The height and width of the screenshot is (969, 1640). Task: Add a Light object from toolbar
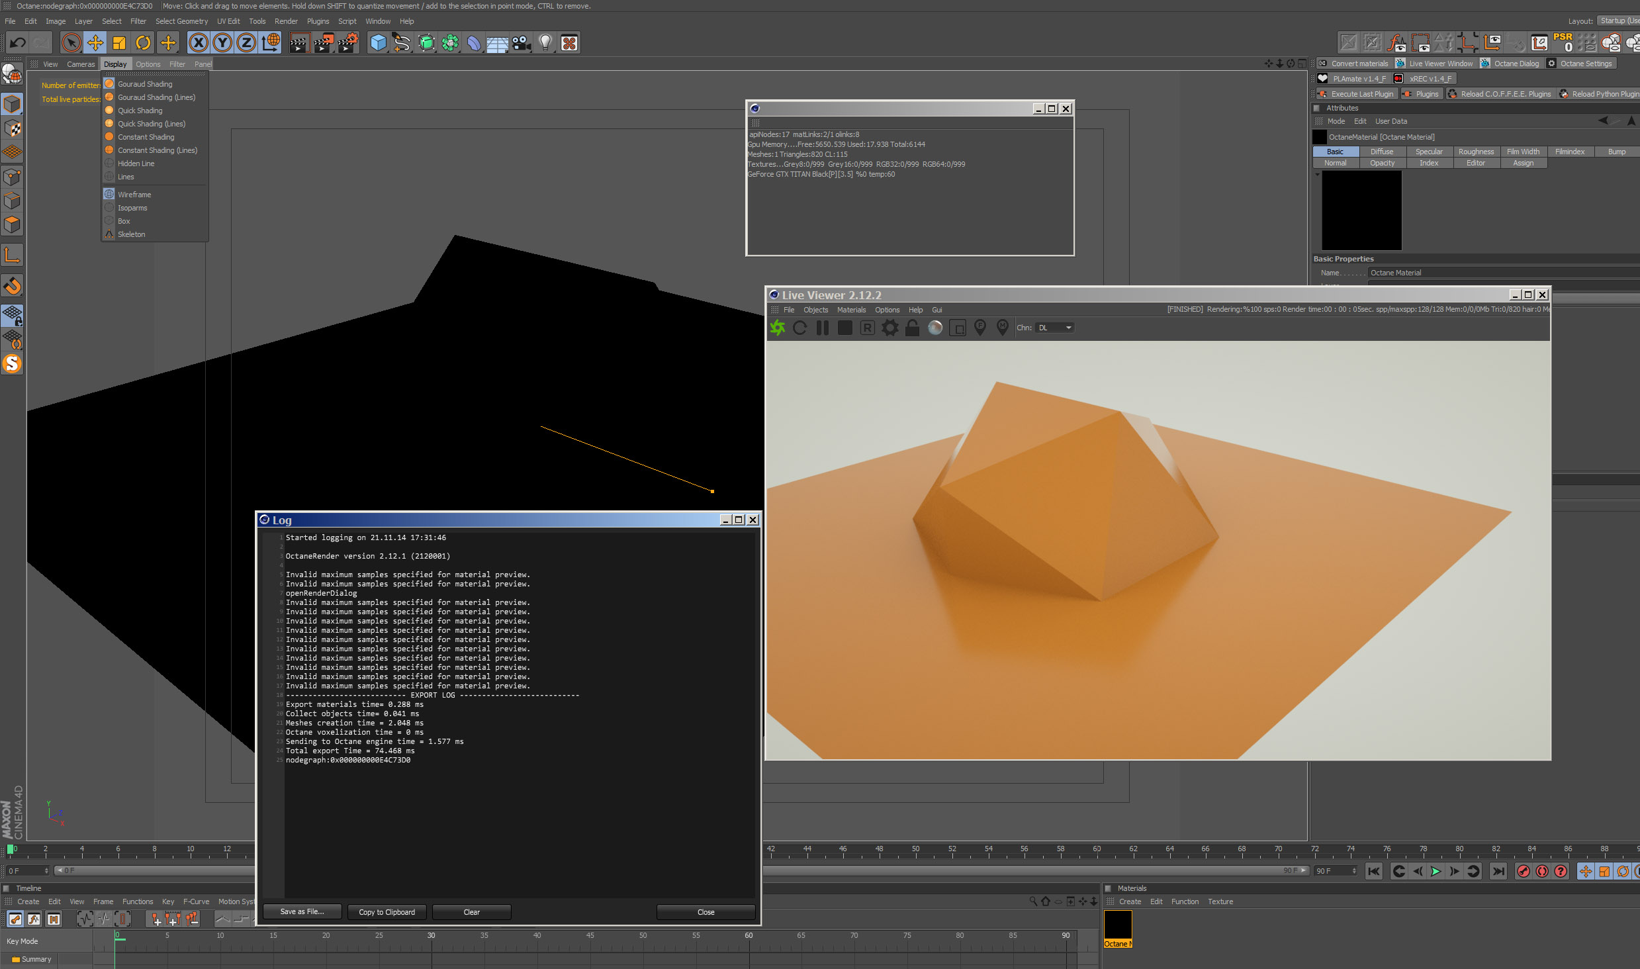coord(545,43)
